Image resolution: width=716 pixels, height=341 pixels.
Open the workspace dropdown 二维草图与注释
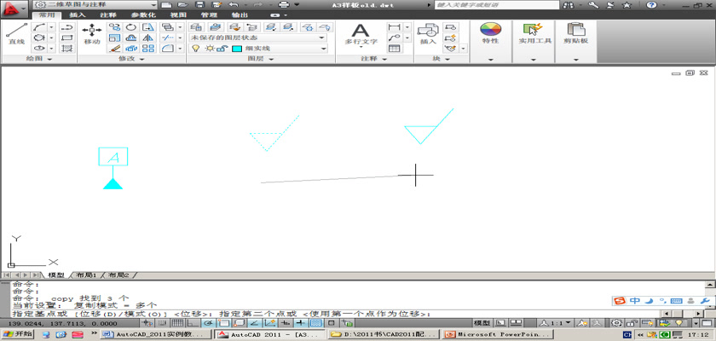point(95,4)
